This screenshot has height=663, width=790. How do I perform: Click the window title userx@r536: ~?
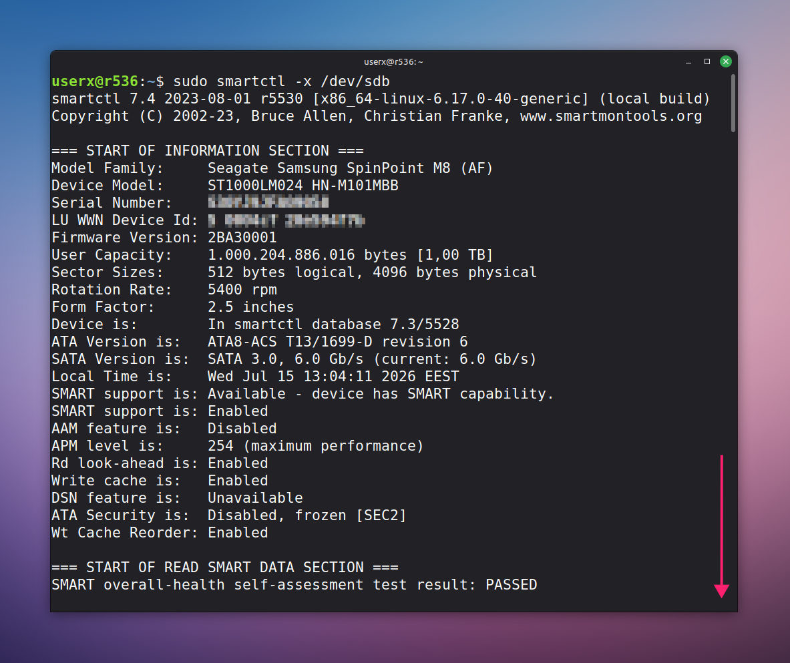tap(393, 62)
